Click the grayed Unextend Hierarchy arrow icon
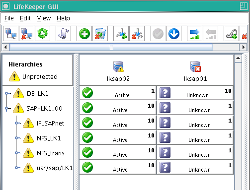 tap(210, 34)
